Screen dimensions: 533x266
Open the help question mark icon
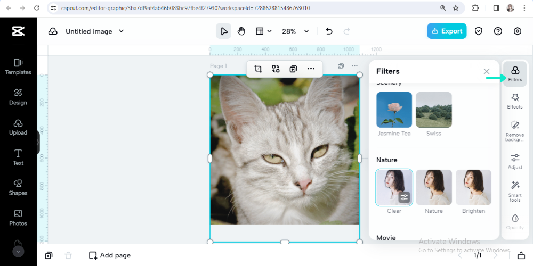498,31
